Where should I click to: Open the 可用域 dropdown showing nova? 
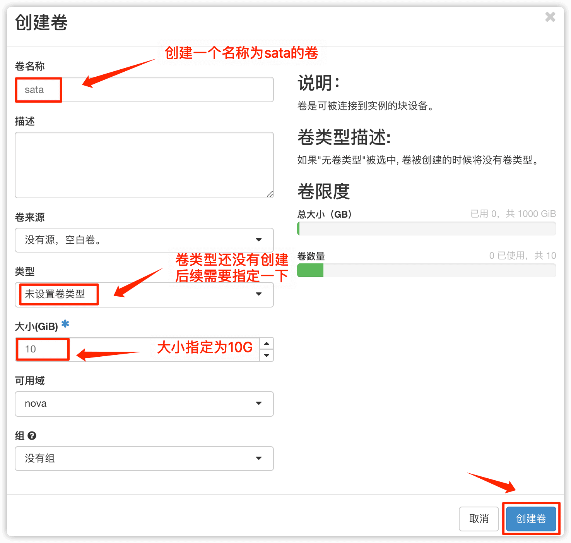[x=144, y=404]
